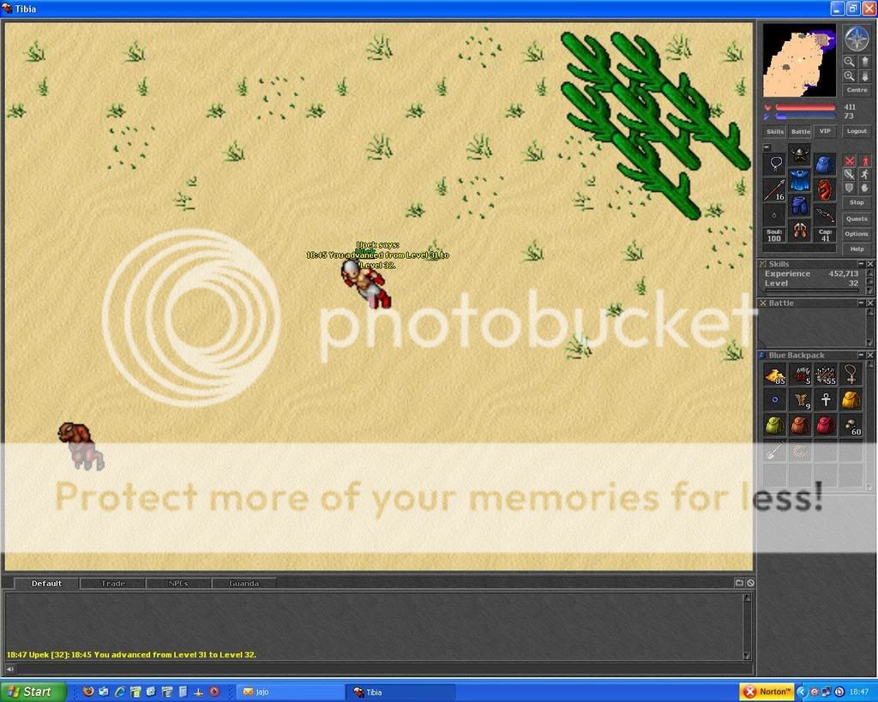This screenshot has width=878, height=702.
Task: Select the sandals in boots slot
Action: pos(800,231)
